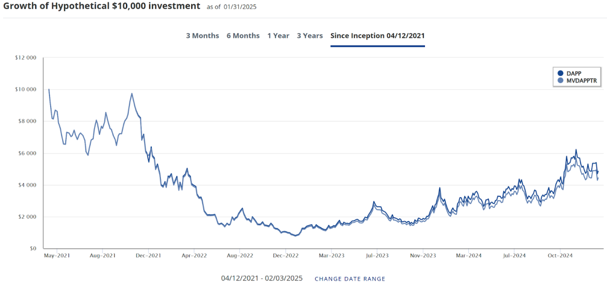Click the Aug-2021 x-axis label
607x286 pixels.
click(103, 256)
